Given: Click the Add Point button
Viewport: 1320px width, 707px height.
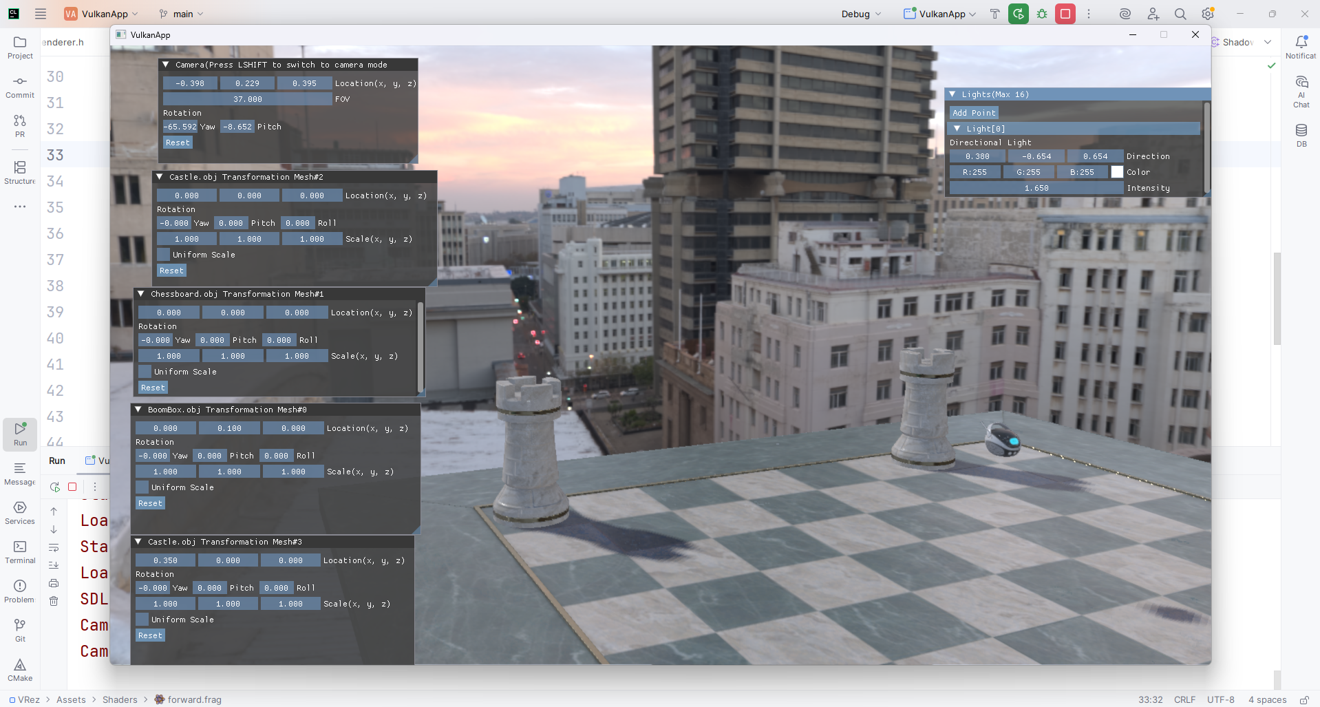Looking at the screenshot, I should pyautogui.click(x=973, y=113).
